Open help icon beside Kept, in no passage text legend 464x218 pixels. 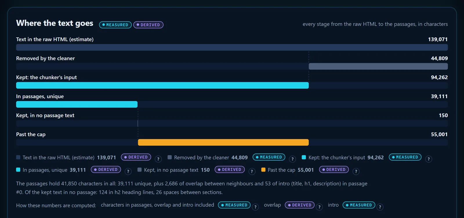[x=252, y=172]
